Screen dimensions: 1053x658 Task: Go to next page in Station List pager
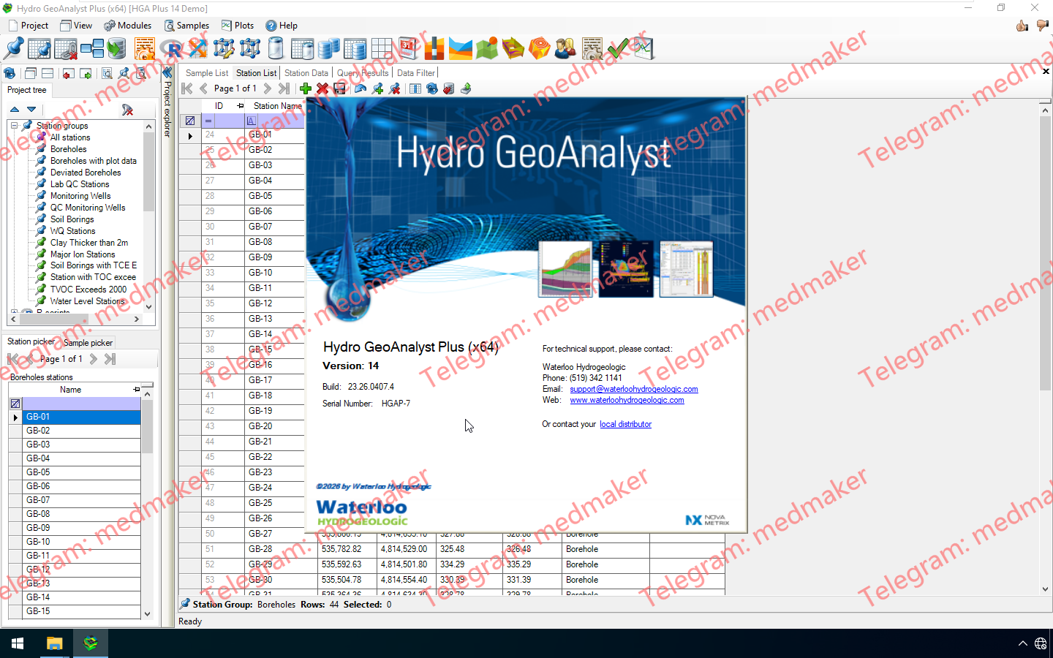[267, 88]
